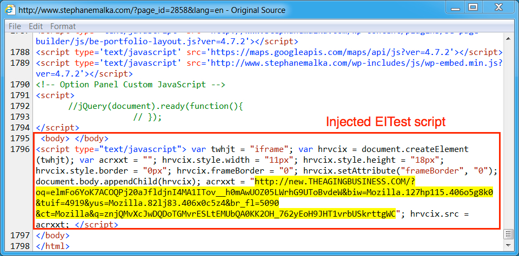This screenshot has height=256, width=519.
Task: Click the wp-embed.min.js script URL
Action: point(269,68)
